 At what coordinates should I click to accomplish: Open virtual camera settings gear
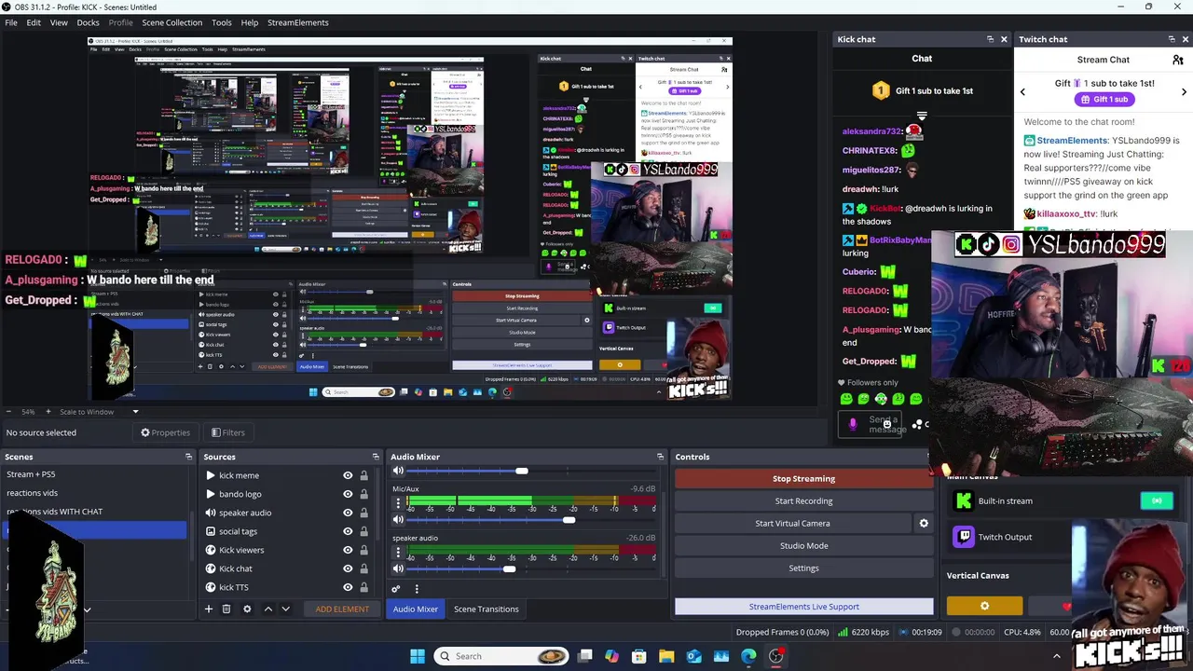(924, 523)
